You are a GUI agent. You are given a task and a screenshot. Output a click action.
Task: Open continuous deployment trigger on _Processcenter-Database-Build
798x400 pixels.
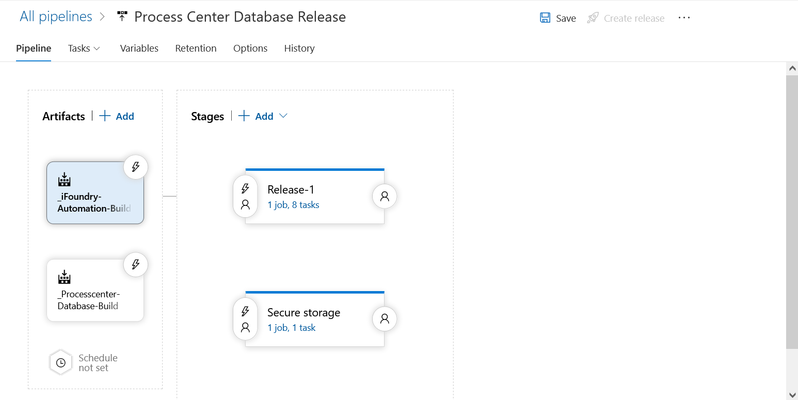[136, 264]
